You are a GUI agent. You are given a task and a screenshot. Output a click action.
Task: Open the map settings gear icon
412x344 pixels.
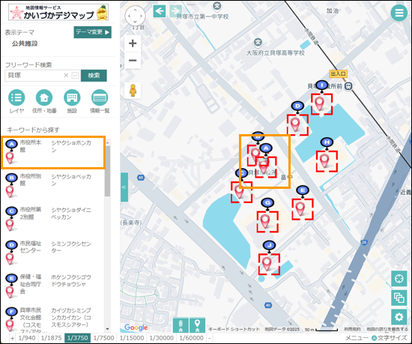pyautogui.click(x=399, y=317)
